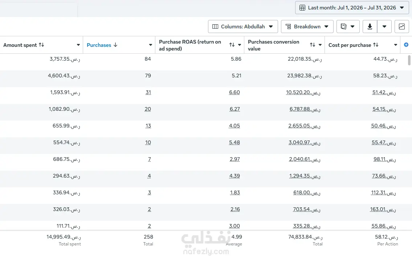Open ROAS value 1.83
This screenshot has width=412, height=256.
tap(235, 193)
